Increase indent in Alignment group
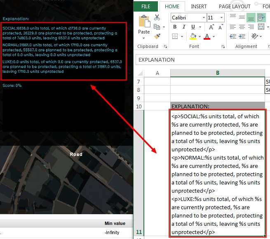The height and width of the screenshot is (239, 270). (242, 36)
